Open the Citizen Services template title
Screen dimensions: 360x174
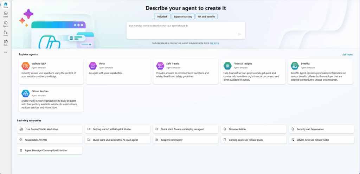tap(40, 91)
